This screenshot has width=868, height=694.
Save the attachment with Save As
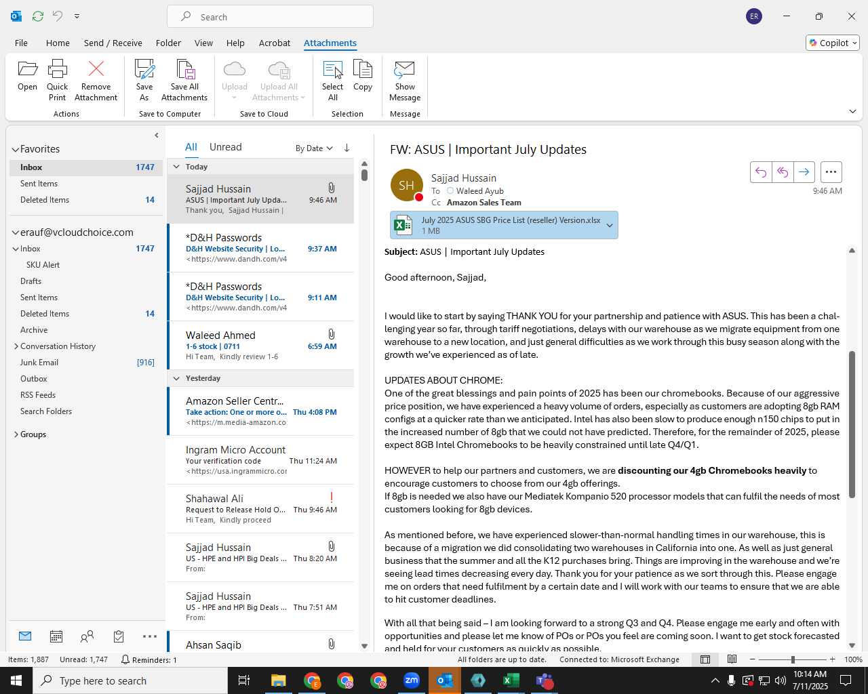[144, 81]
